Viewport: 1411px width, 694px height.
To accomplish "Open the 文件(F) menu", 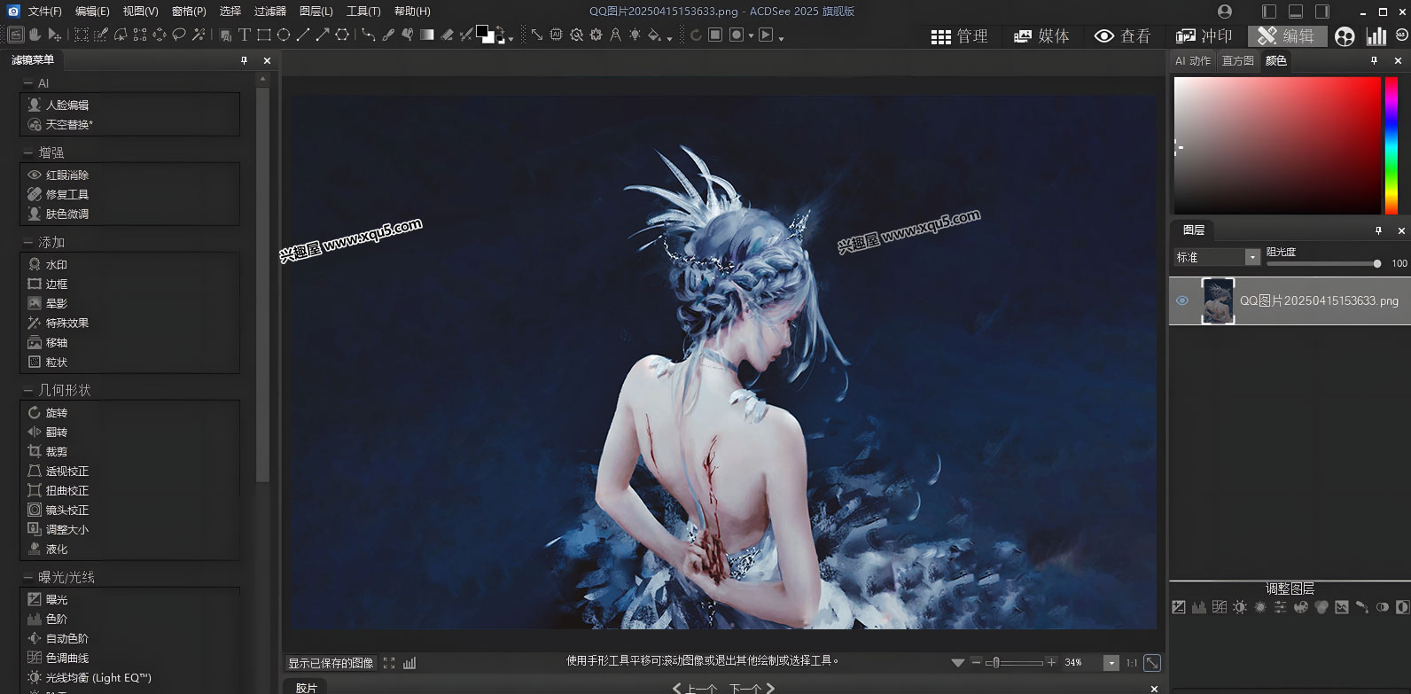I will tap(45, 12).
